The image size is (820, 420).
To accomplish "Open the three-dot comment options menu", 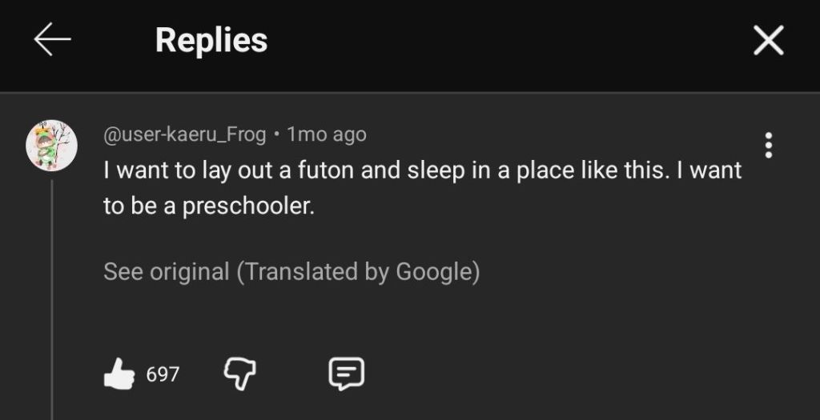I will [768, 145].
